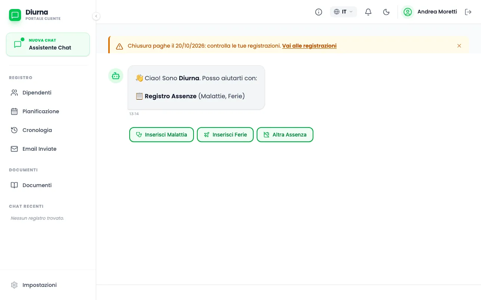Toggle dark mode with the moon icon
Image resolution: width=481 pixels, height=300 pixels.
pos(386,12)
